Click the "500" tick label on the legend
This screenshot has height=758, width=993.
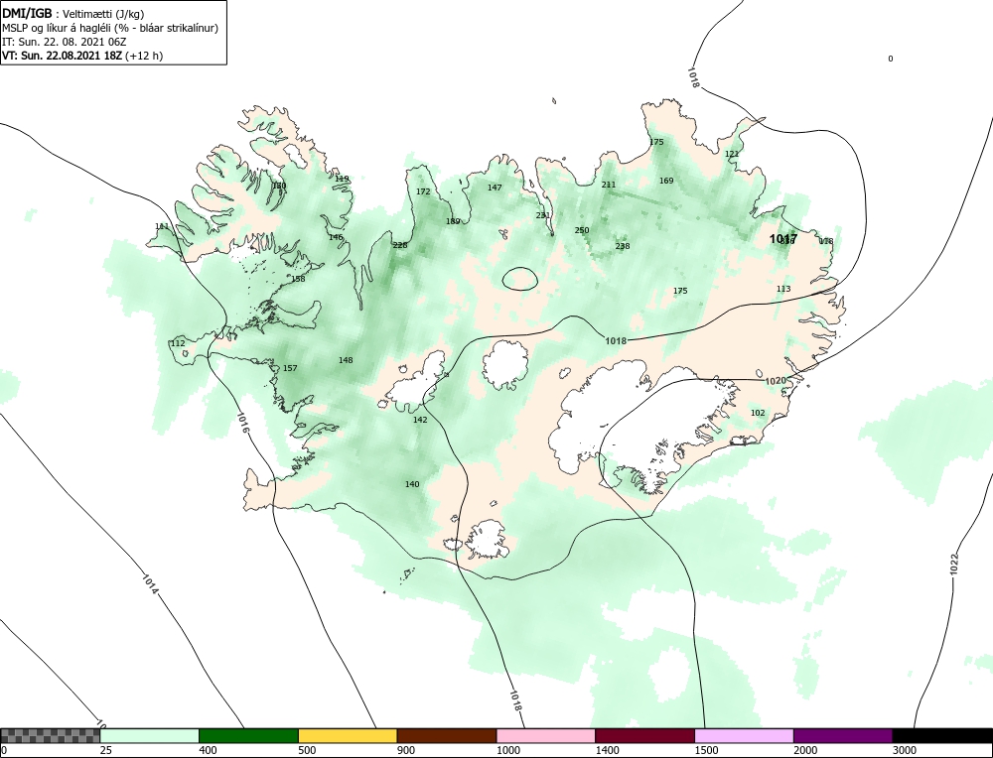[x=307, y=750]
